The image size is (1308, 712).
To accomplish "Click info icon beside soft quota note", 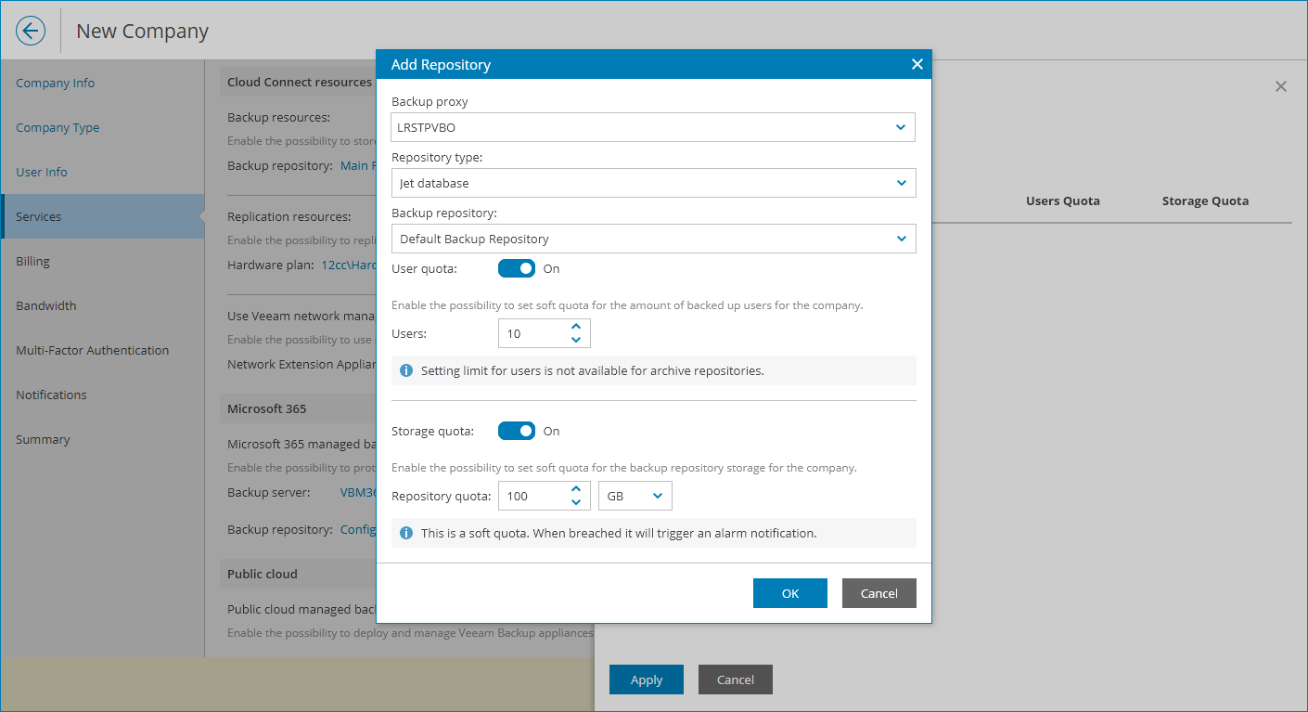I will tap(406, 534).
